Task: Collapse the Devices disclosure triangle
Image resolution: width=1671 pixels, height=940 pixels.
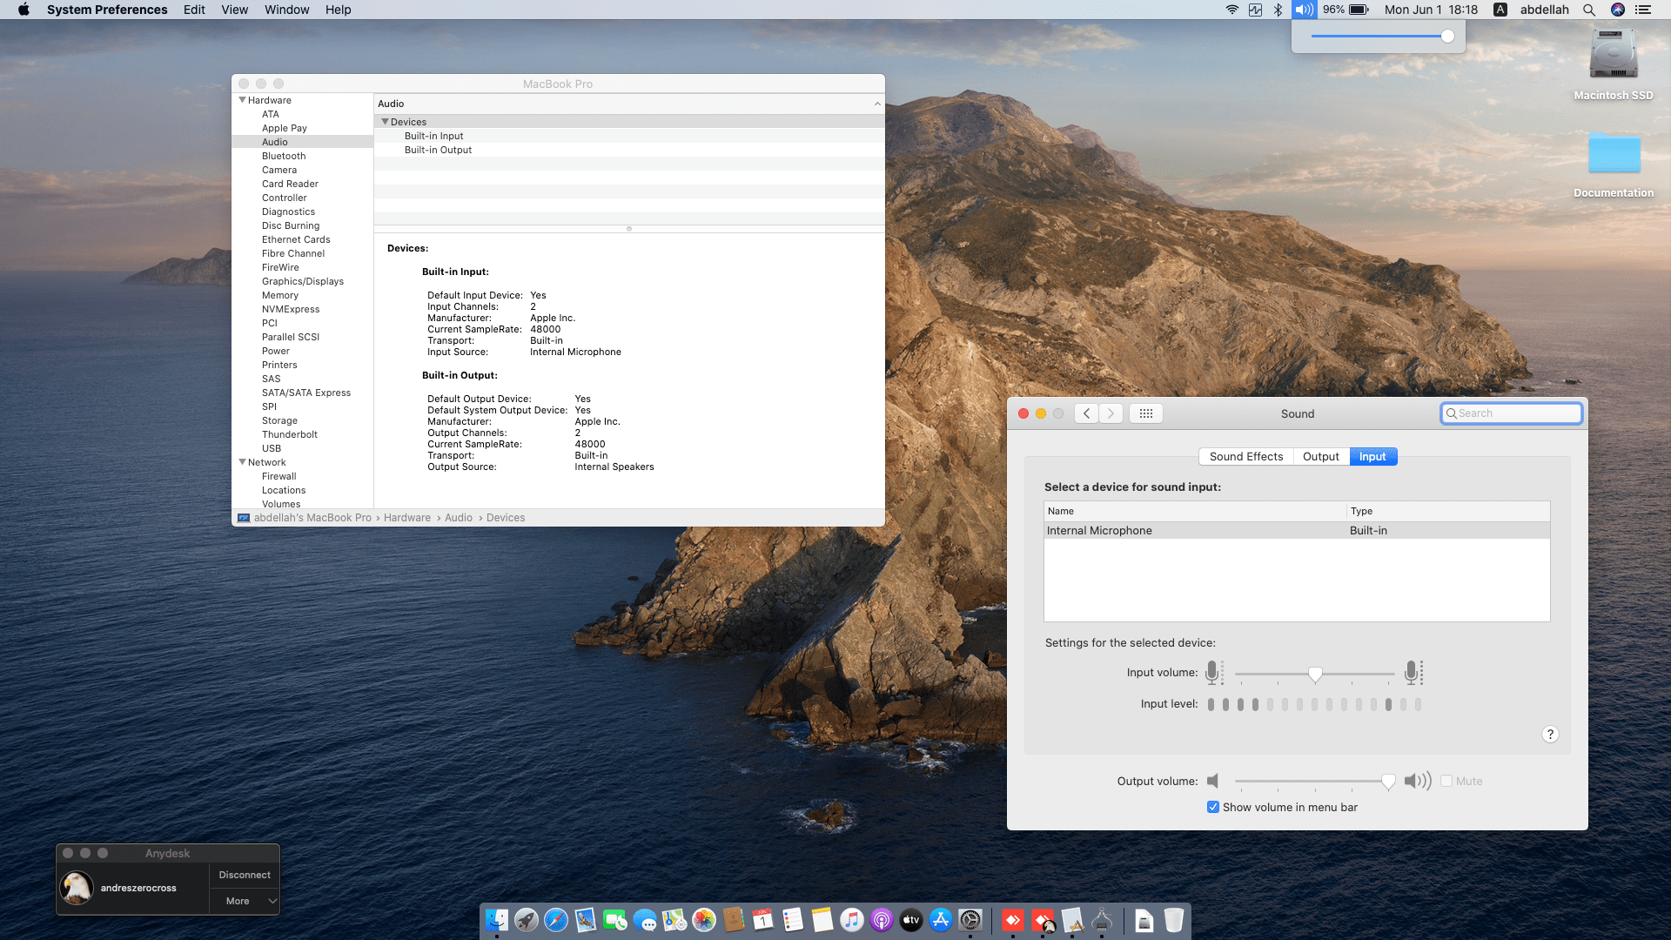Action: click(385, 122)
